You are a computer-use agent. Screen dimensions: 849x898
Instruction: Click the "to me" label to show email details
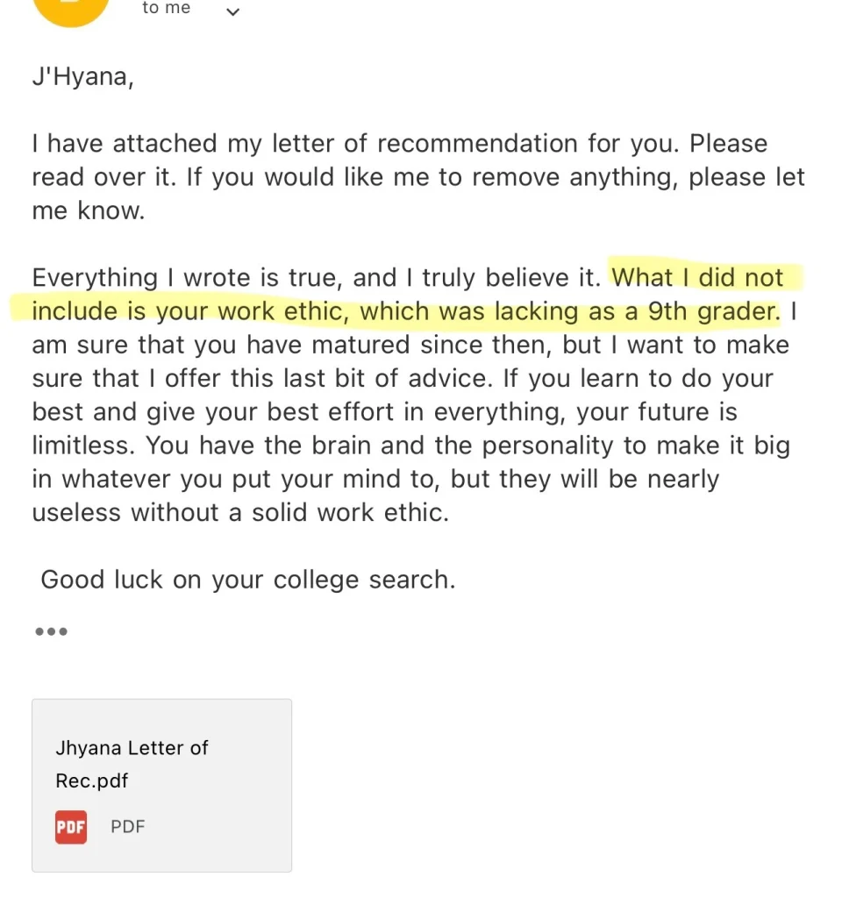[165, 9]
